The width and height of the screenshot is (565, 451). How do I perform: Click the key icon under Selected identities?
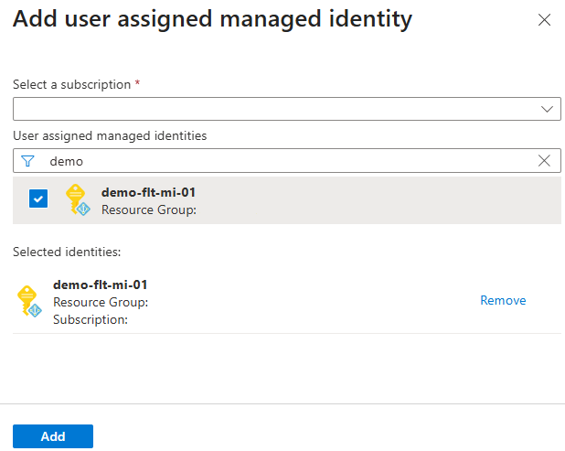[30, 301]
